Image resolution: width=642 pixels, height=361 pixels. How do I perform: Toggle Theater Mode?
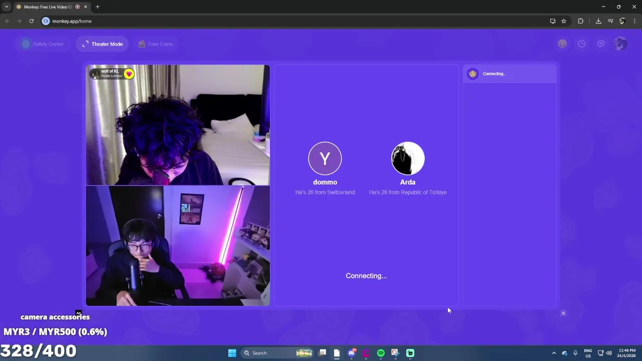[102, 44]
